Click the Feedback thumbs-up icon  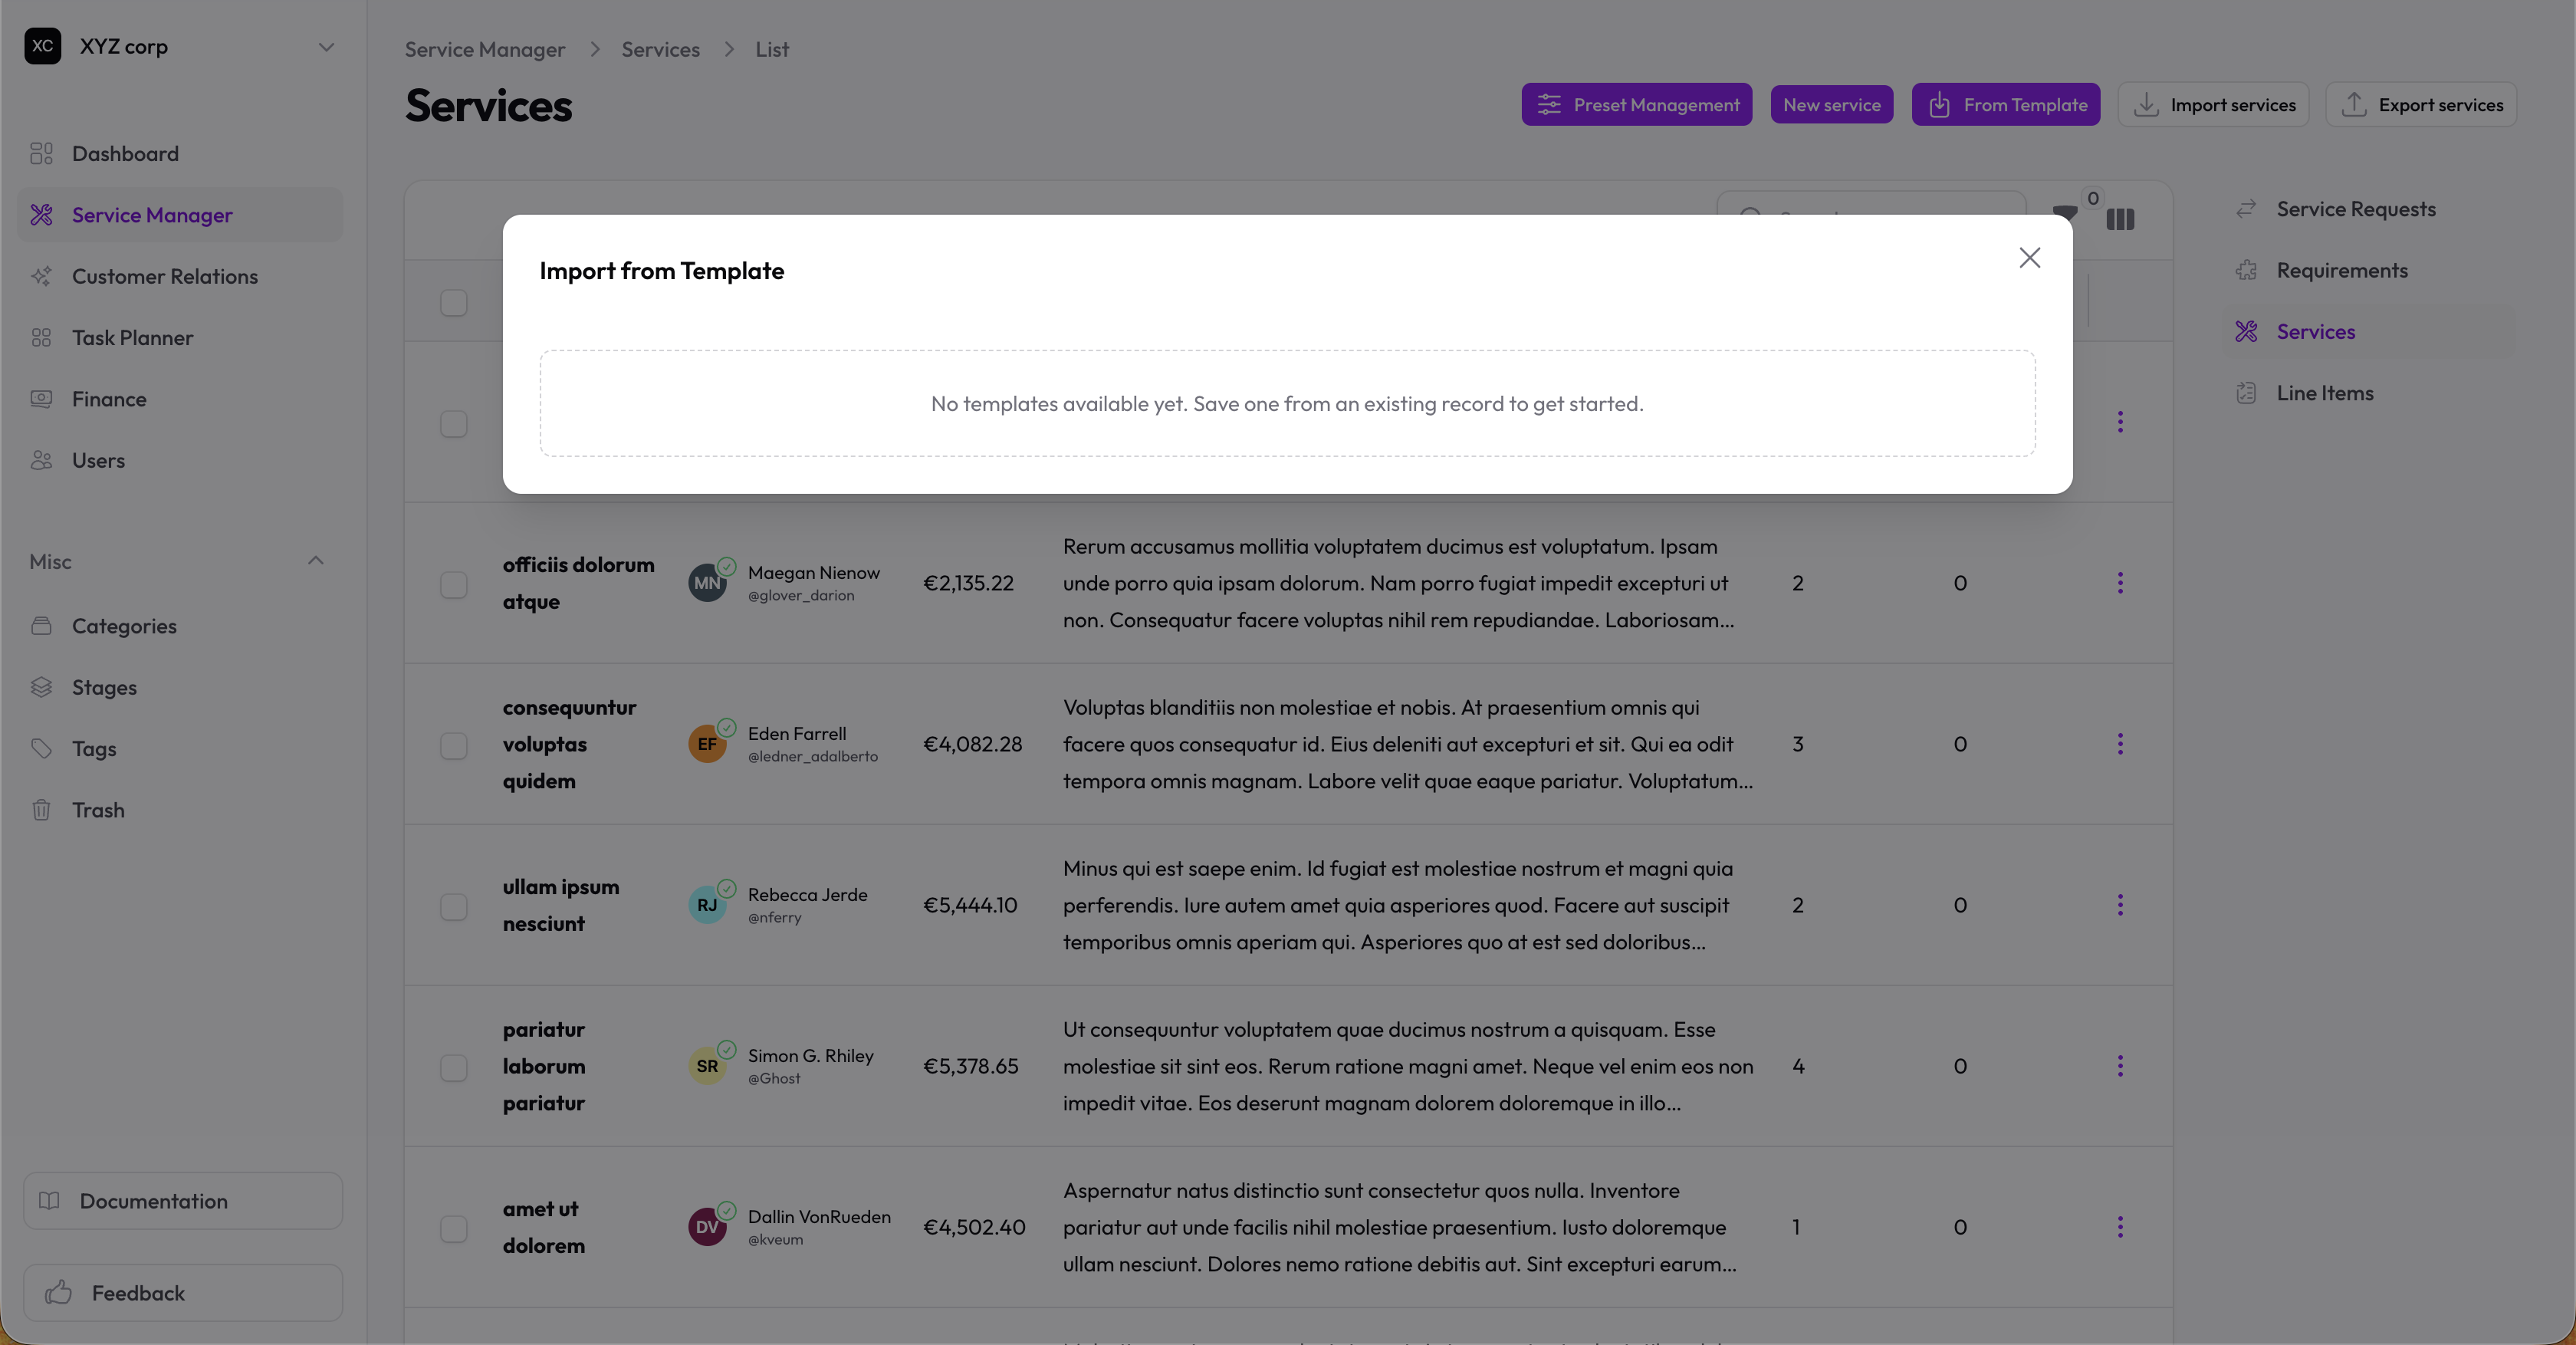[x=59, y=1293]
